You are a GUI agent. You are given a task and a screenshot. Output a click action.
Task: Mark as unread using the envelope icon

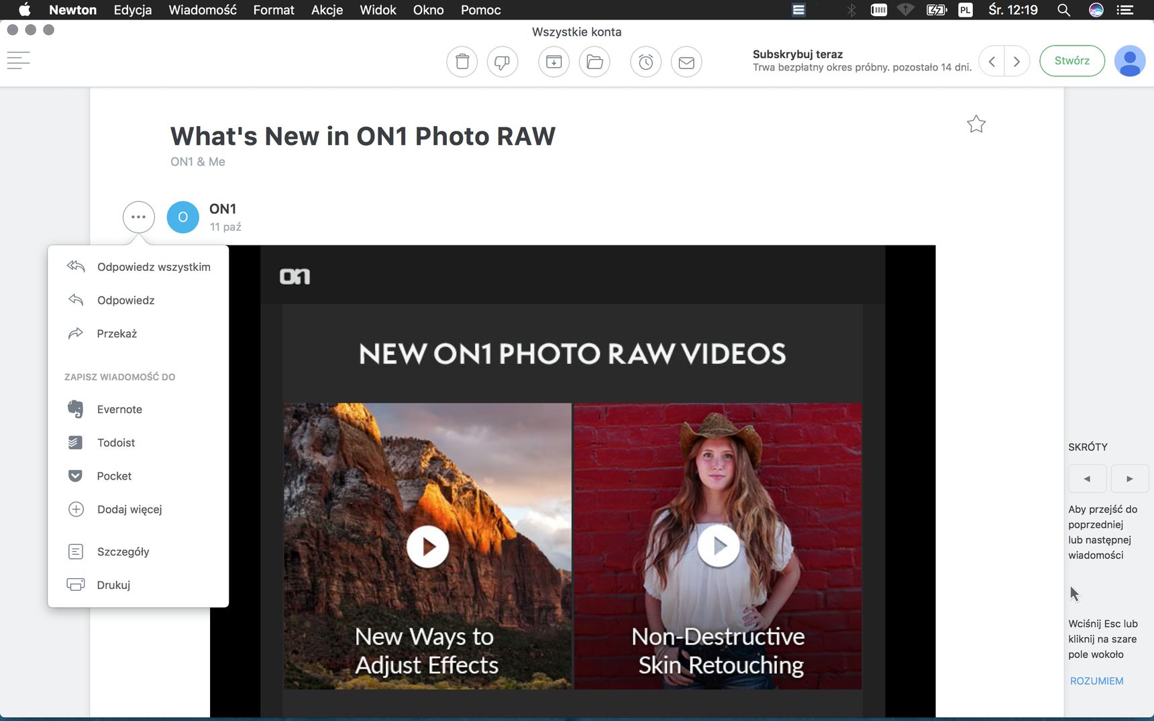pyautogui.click(x=686, y=62)
